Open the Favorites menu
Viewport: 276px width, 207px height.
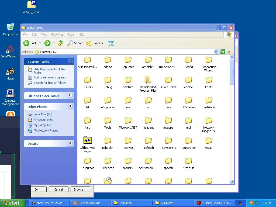coord(57,34)
